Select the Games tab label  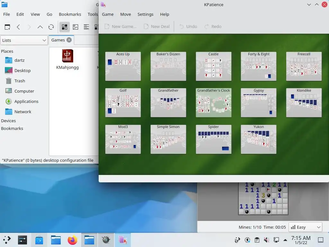58,40
